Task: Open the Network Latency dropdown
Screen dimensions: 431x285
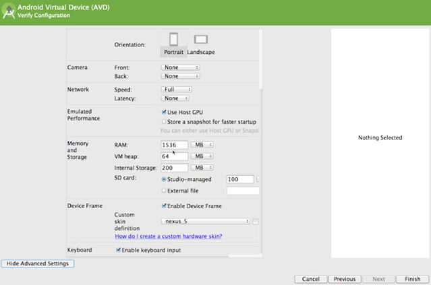Action: [175, 98]
